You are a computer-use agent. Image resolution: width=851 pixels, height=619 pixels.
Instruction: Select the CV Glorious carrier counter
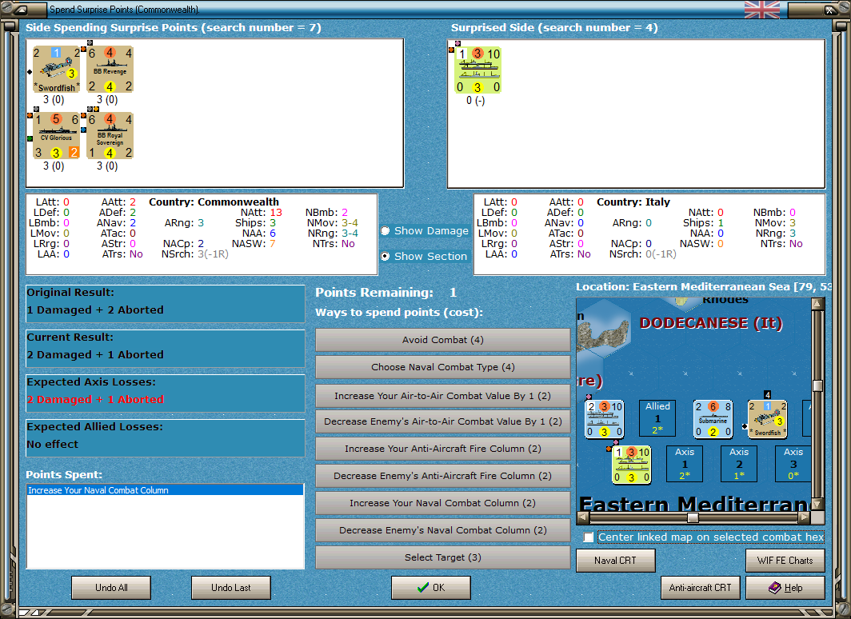pyautogui.click(x=57, y=136)
